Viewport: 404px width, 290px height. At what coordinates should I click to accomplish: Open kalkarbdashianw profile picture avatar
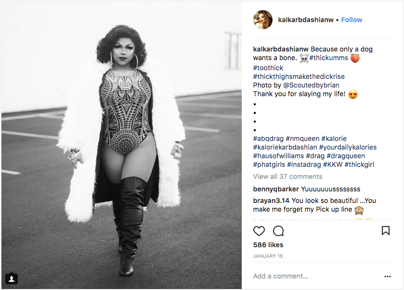coord(263,20)
